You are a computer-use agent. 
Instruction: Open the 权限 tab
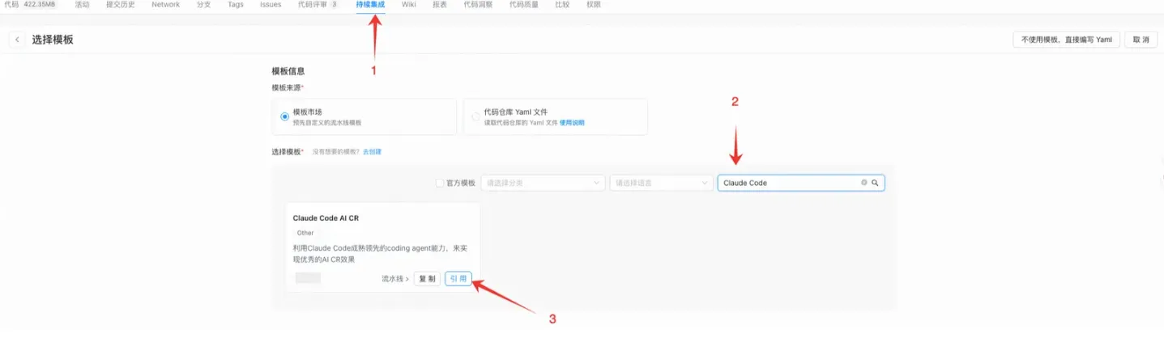tap(594, 5)
